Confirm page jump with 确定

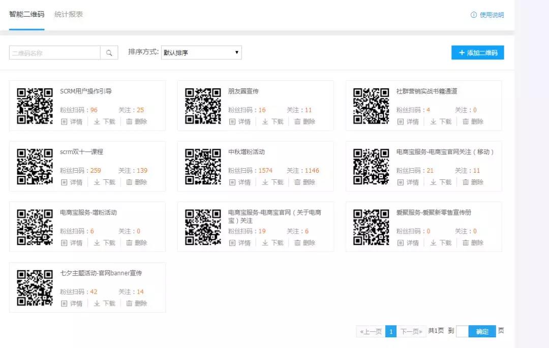482,331
